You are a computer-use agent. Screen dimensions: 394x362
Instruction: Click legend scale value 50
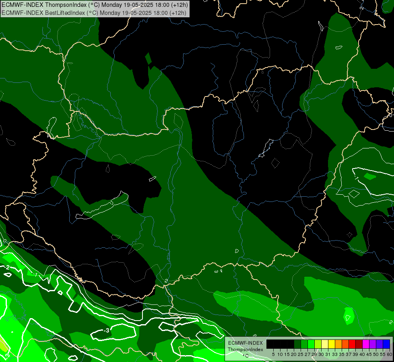click(x=376, y=354)
